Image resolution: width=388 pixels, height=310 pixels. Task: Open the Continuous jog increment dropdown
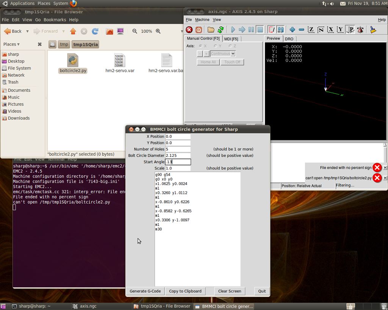[233, 54]
